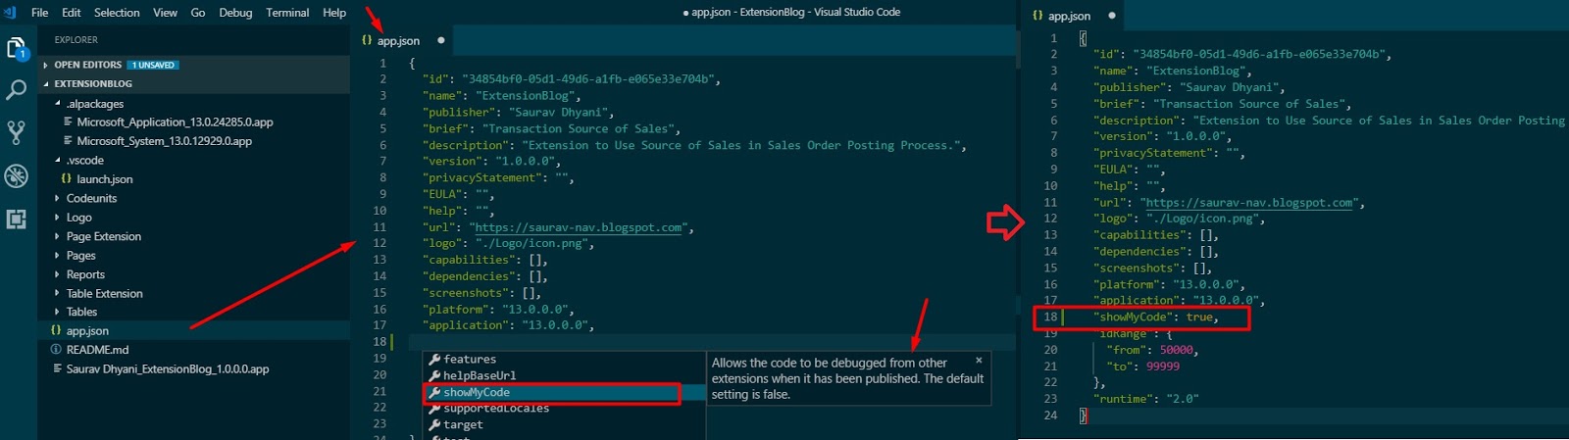Viewport: 1569px width, 440px height.
Task: Expand the Pages folder
Action: point(80,256)
